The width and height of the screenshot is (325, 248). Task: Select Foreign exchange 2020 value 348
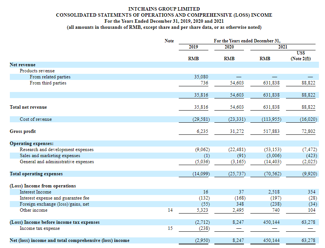tap(240, 204)
